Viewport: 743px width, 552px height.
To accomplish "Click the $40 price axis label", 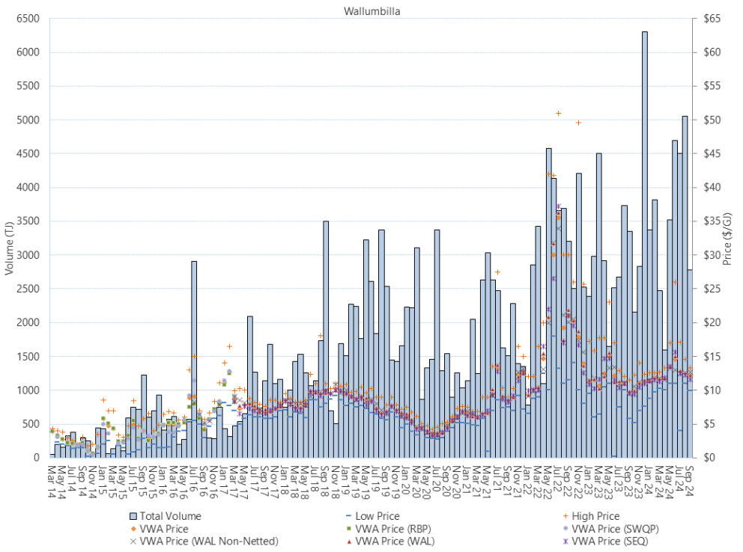I will point(712,188).
